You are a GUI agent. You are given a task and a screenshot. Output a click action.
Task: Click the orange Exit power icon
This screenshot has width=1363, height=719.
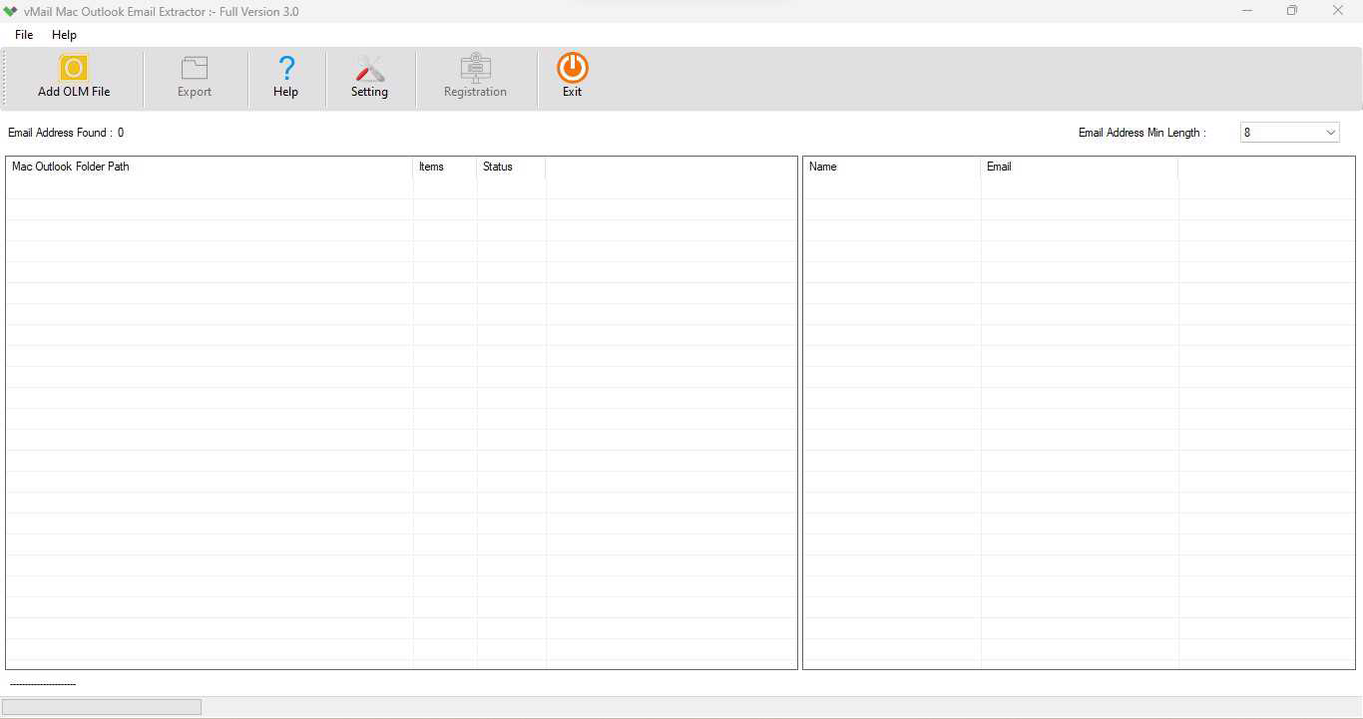[572, 68]
